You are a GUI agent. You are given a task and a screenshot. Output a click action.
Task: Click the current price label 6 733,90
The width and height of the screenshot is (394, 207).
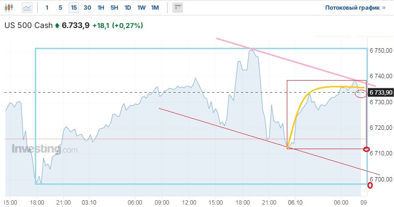[x=381, y=92]
